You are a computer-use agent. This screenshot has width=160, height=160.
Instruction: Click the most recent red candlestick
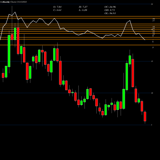(145, 116)
